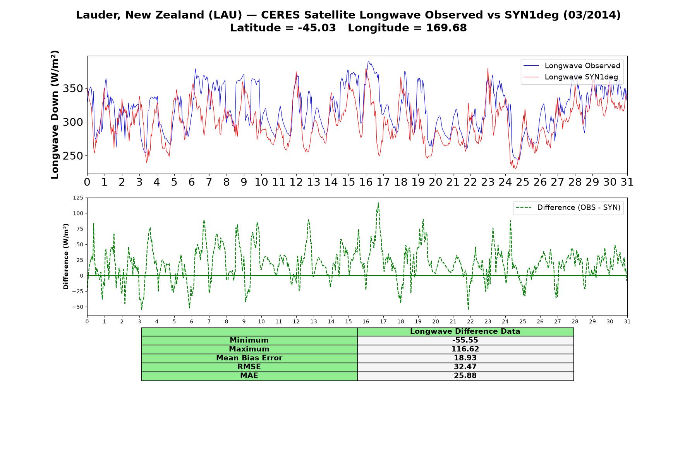Click the 350 tick label on upper y-axis
697x464 pixels.
[73, 89]
